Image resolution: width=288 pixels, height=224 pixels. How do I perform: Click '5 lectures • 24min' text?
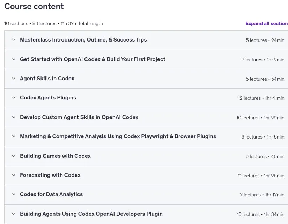click(265, 40)
